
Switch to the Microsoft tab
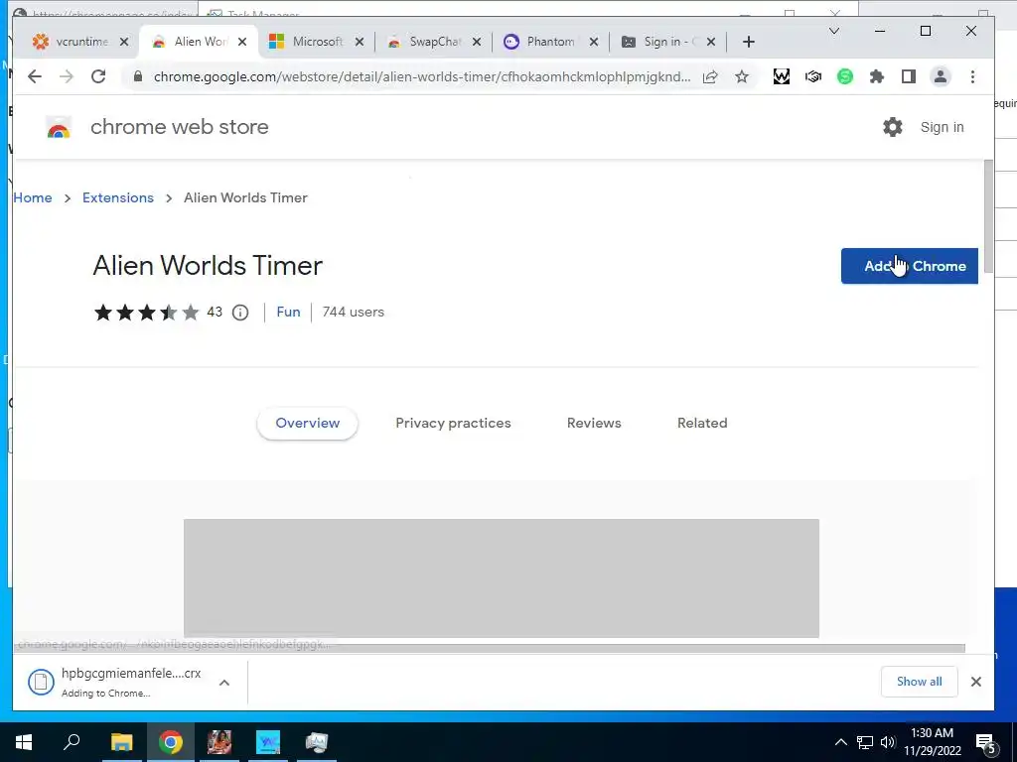[316, 42]
